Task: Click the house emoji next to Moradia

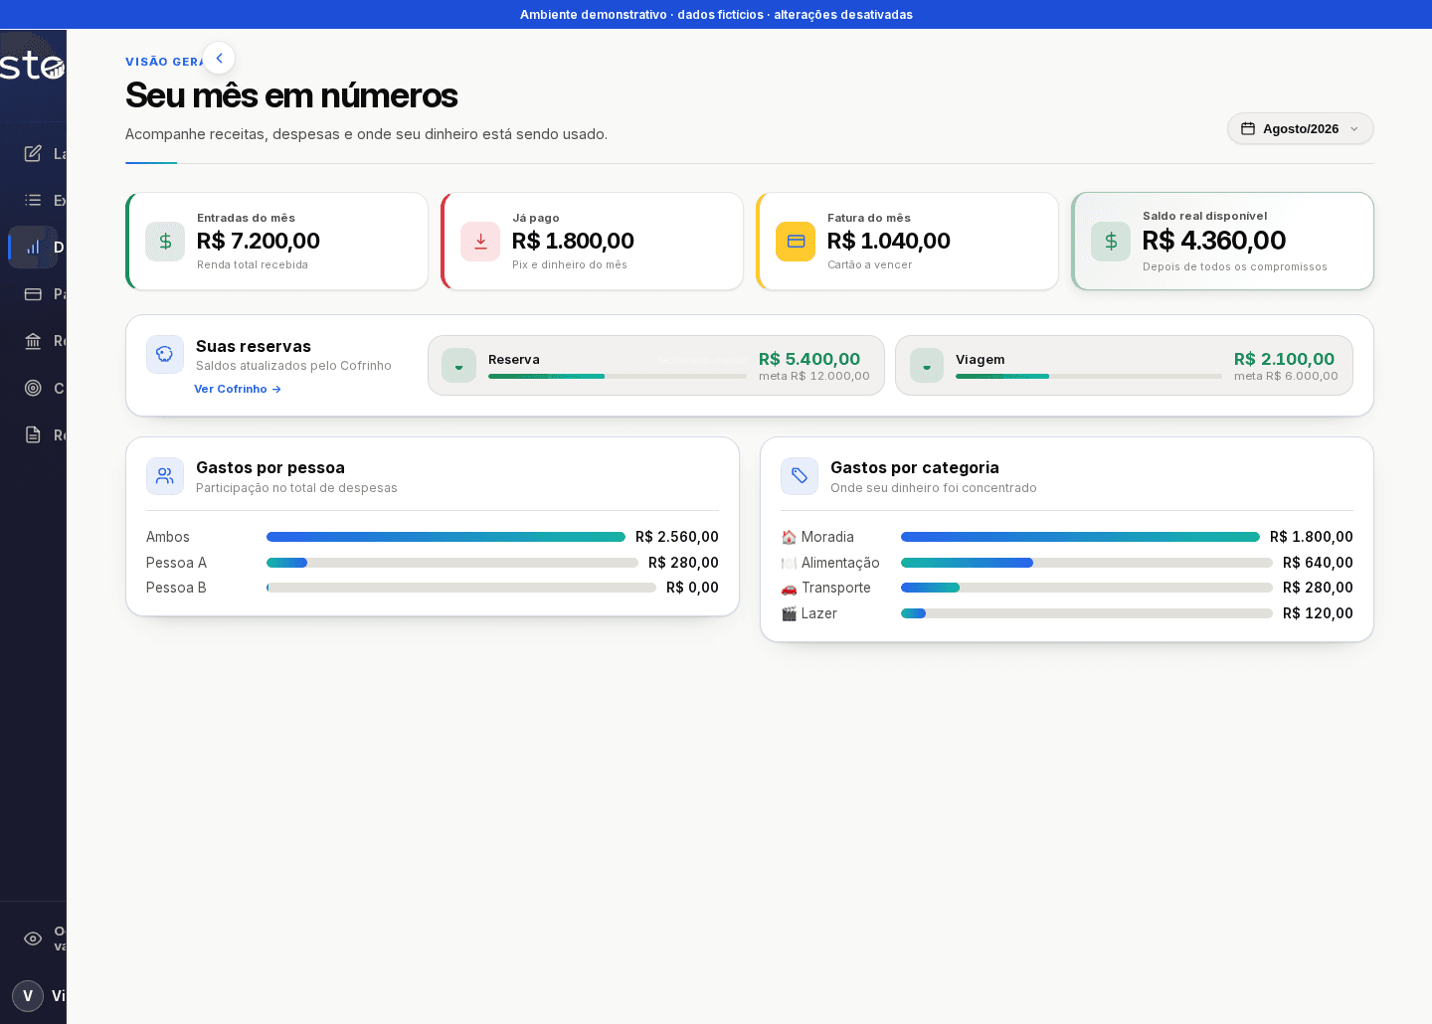Action: point(789,537)
